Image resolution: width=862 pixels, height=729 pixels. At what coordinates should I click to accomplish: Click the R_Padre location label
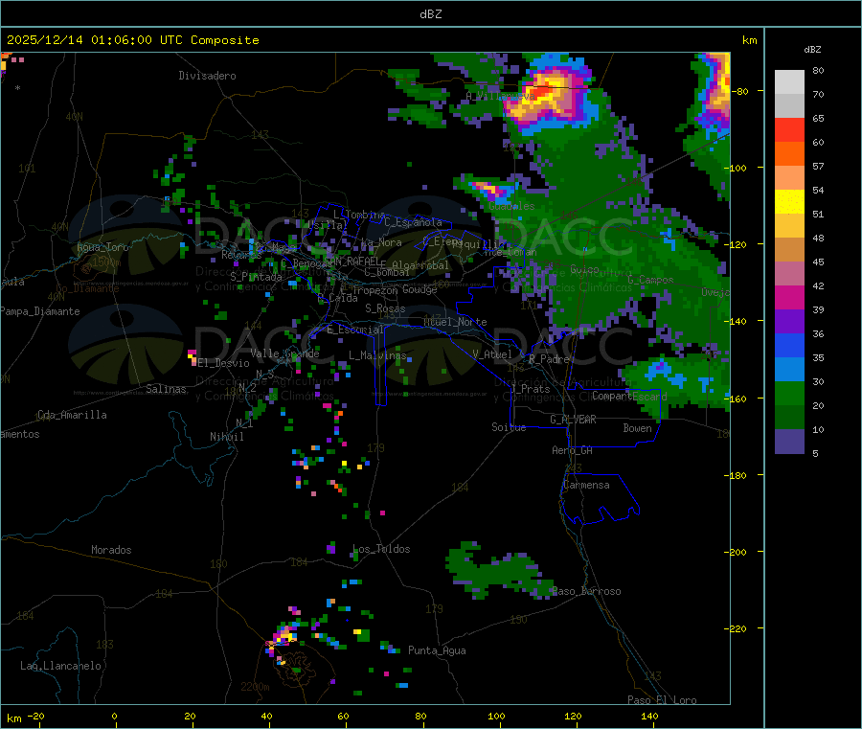[549, 359]
